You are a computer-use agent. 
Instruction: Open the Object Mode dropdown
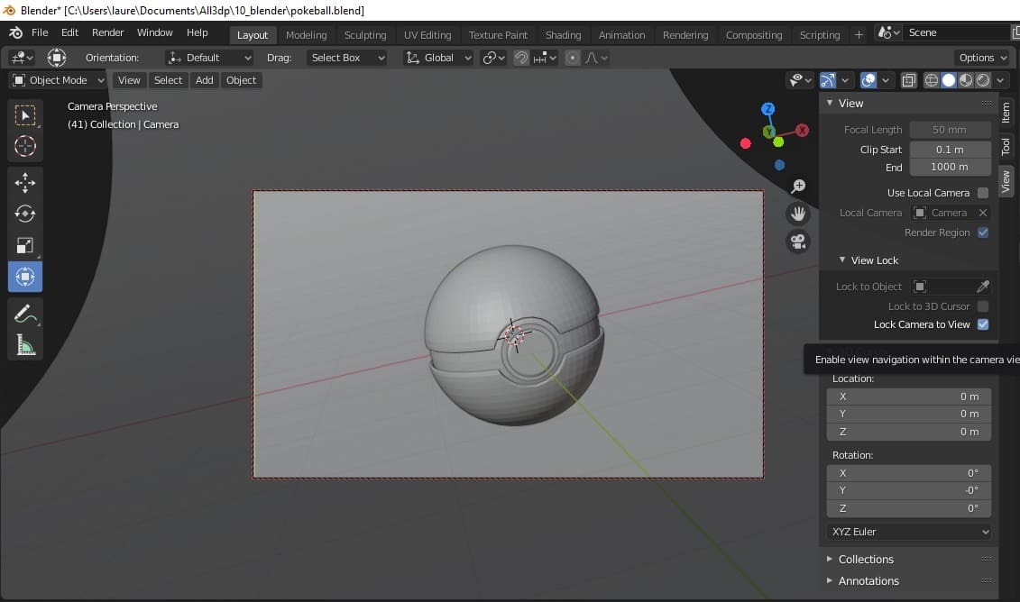pos(58,80)
